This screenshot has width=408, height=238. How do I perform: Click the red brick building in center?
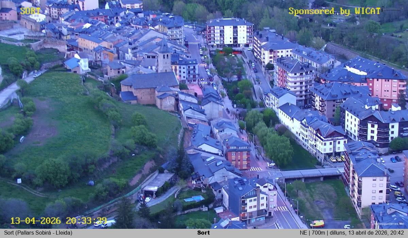(x=238, y=156)
